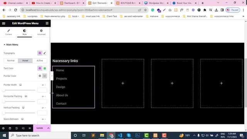The width and height of the screenshot is (247, 139).
Task: Open the Navigator layers icon
Action: (10, 128)
